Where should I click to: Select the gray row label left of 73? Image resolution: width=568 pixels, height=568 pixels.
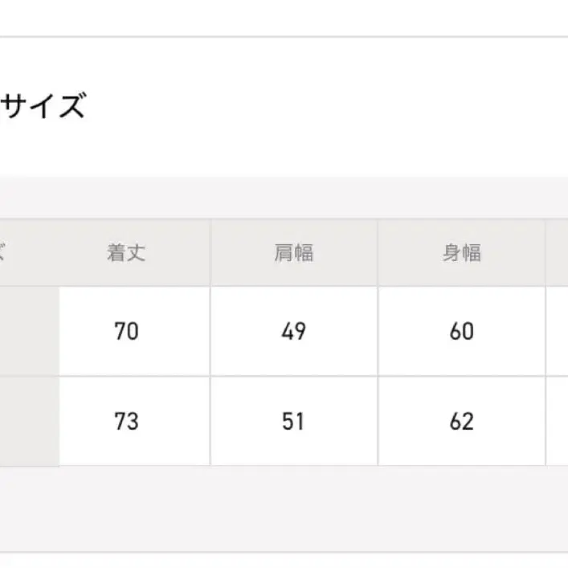click(x=29, y=421)
